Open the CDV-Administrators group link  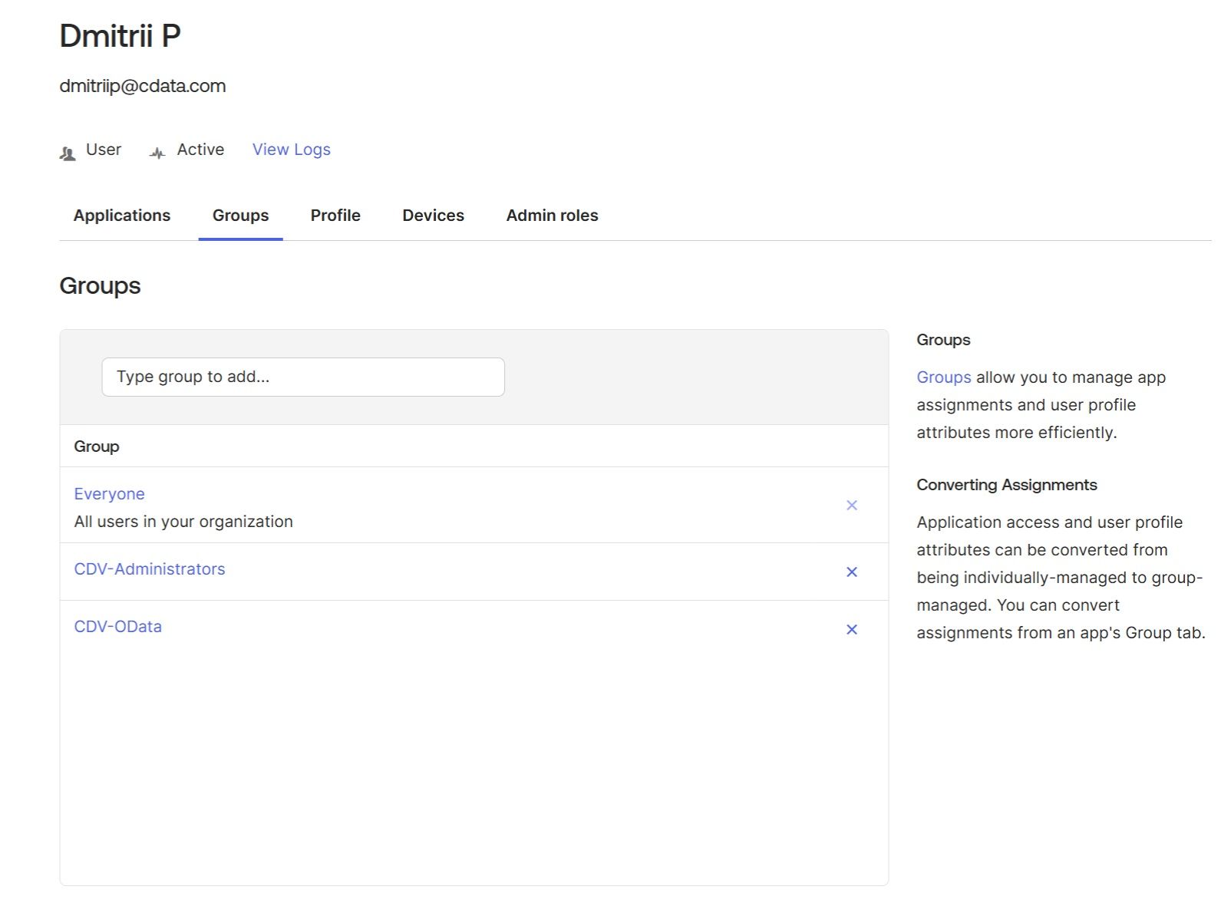click(x=150, y=569)
